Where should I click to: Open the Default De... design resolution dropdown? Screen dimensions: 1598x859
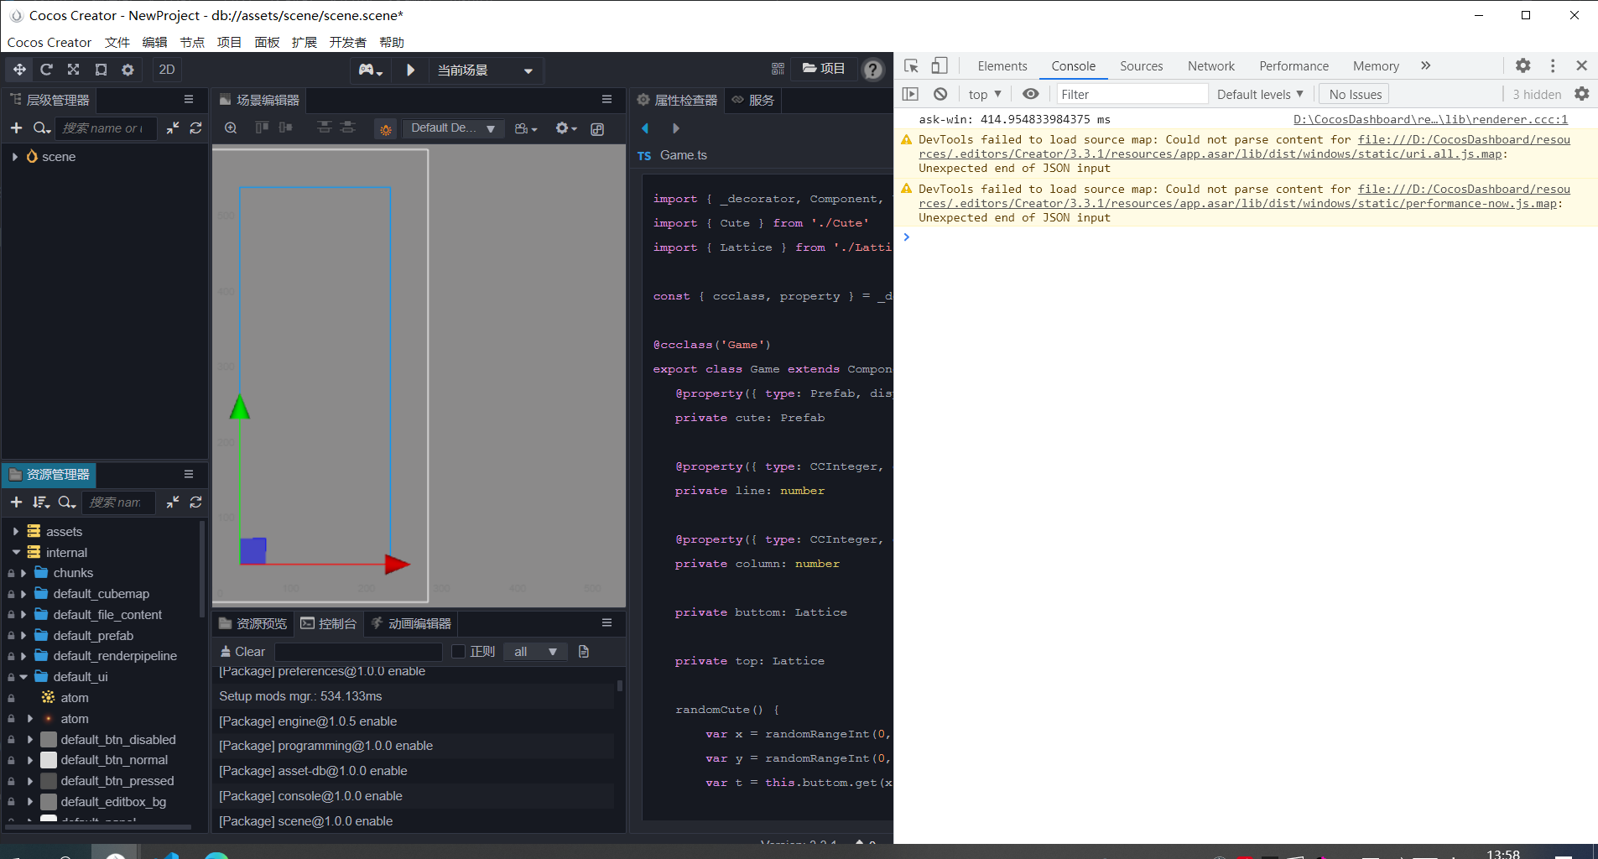453,128
